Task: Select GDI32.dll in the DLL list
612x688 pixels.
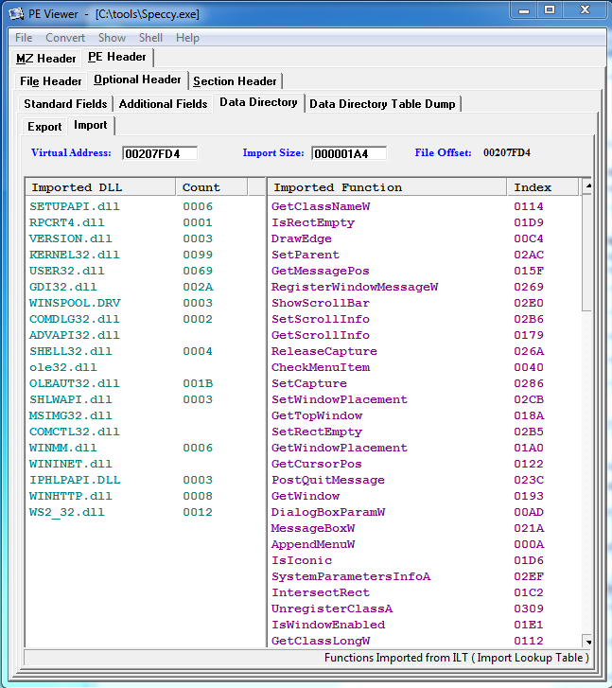Action: (63, 287)
